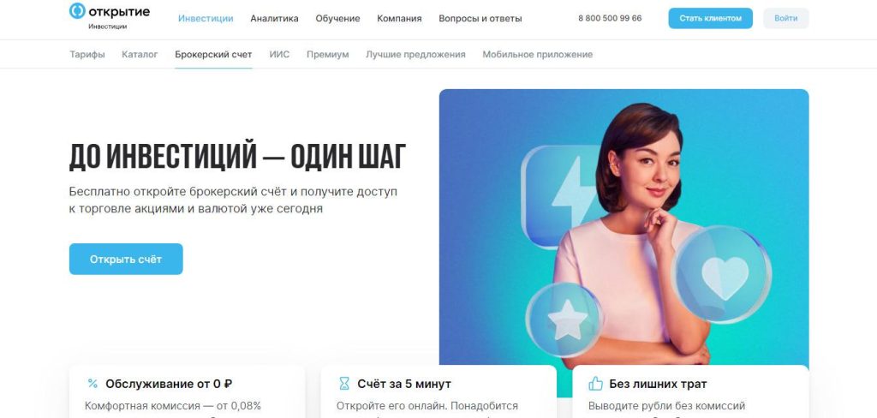Viewport: 877px width, 418px height.
Task: Open the Инвестиции menu item
Action: tap(206, 19)
